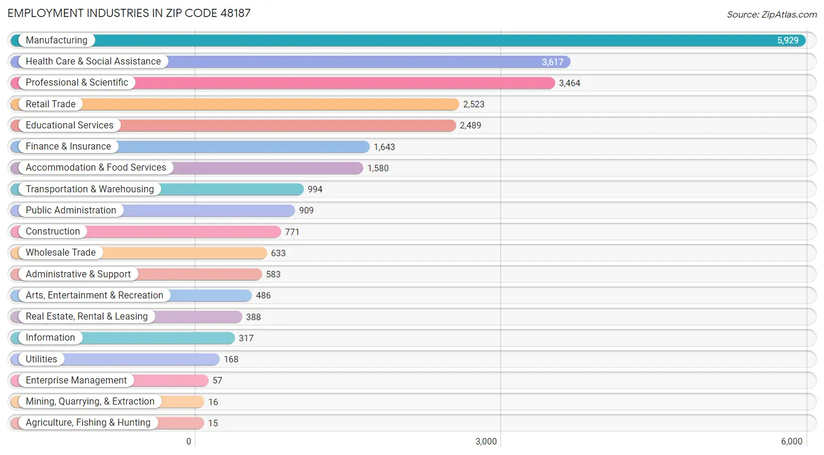Select the 633 Wholesale Trade value
This screenshot has height=455, width=824.
[278, 253]
